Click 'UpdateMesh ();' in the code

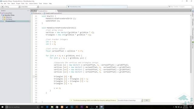tap(53, 21)
